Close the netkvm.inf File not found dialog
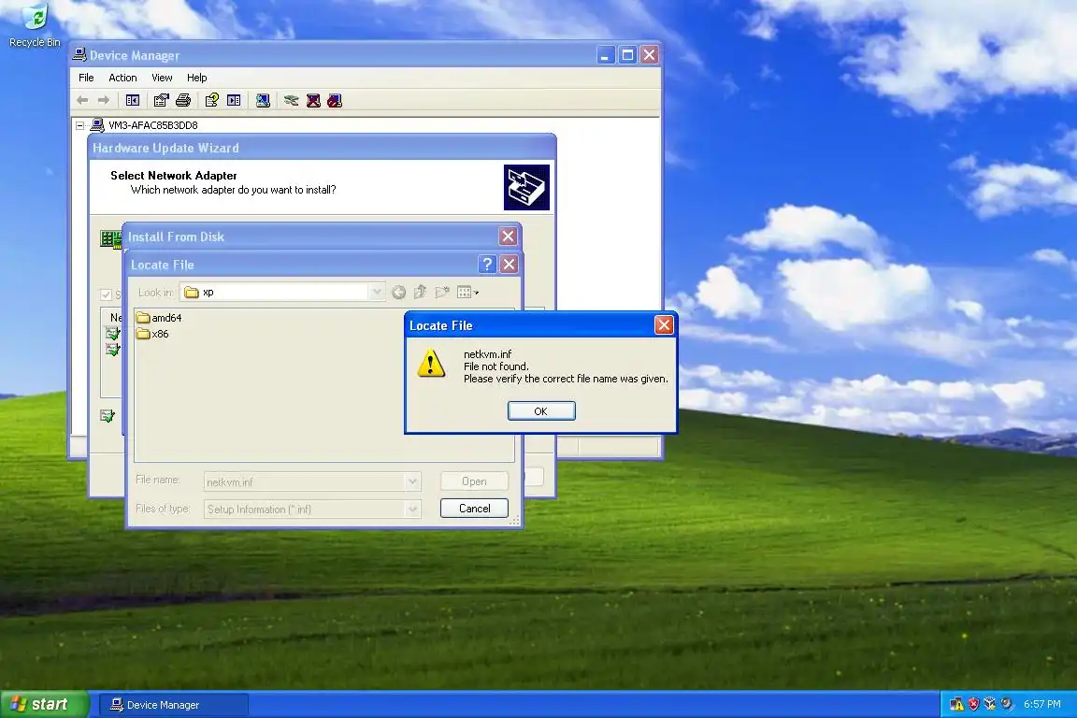This screenshot has width=1077, height=718. coord(664,325)
